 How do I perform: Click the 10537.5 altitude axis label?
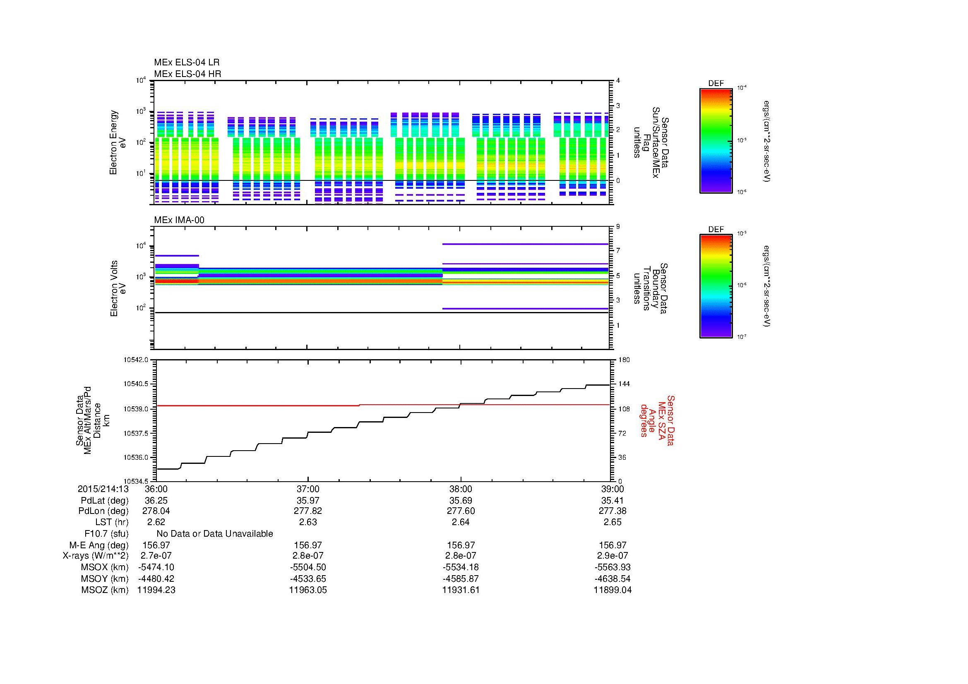[x=136, y=433]
